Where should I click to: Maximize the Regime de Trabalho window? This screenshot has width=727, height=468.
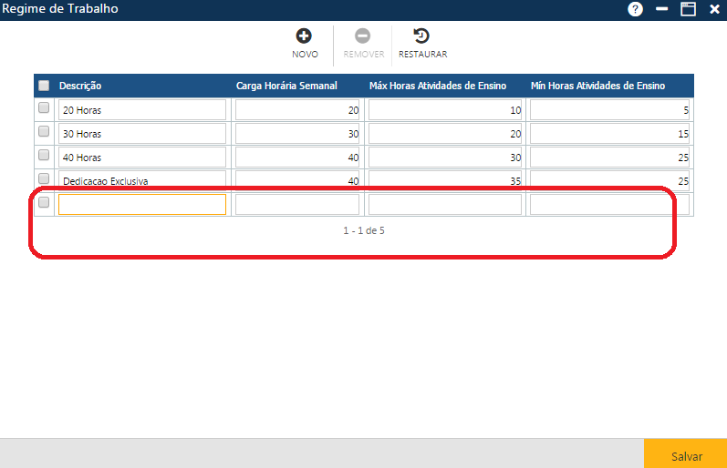pos(688,9)
